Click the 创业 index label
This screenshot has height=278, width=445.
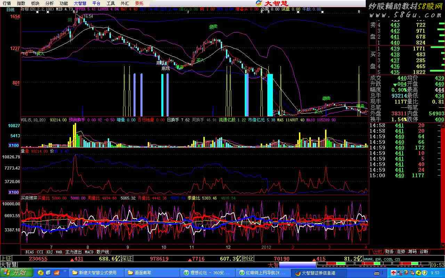(248, 259)
